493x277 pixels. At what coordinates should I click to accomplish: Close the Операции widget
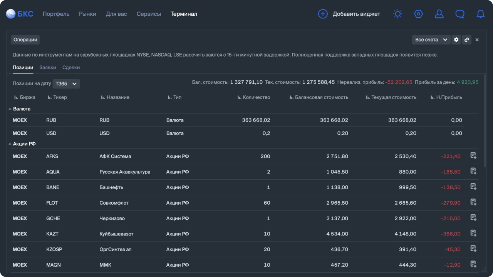(x=477, y=40)
